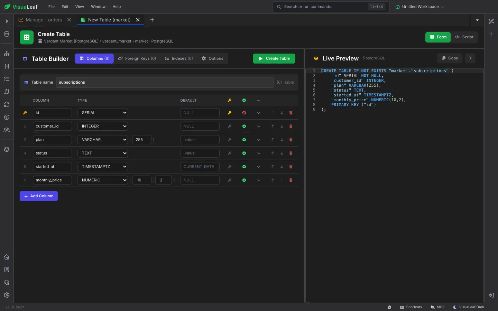Image resolution: width=498 pixels, height=311 pixels.
Task: Close the New Table (market) tab
Action: 138,20
